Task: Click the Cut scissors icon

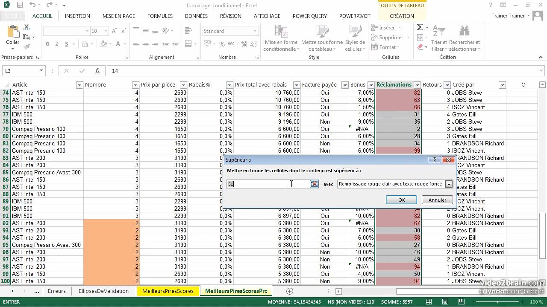Action: click(x=26, y=27)
